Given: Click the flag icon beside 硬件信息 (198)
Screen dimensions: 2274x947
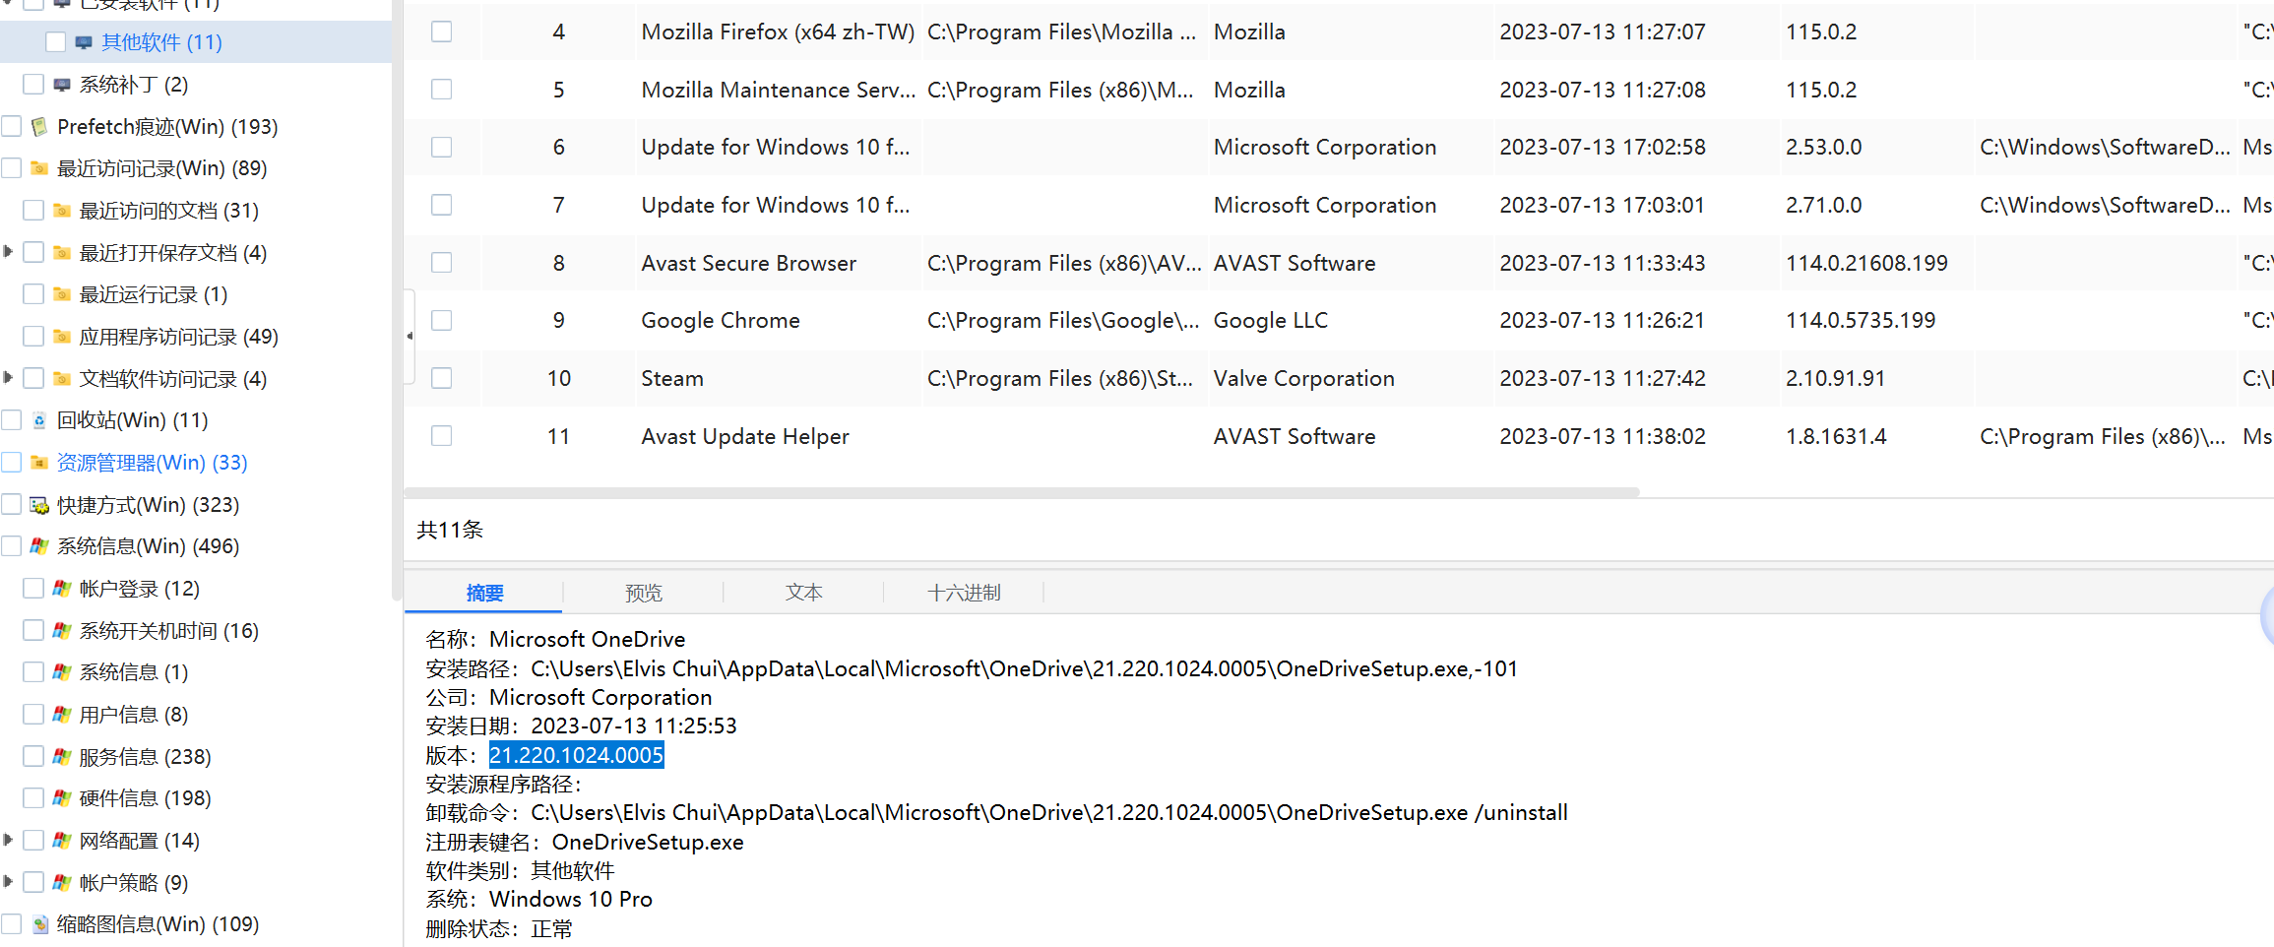Looking at the screenshot, I should pos(62,798).
